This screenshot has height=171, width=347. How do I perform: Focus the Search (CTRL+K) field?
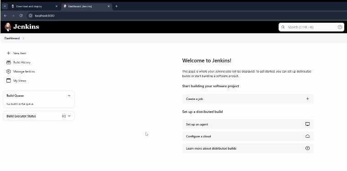311,27
